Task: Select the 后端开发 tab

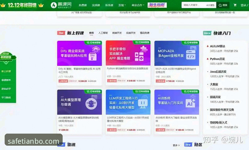Action: [131, 33]
